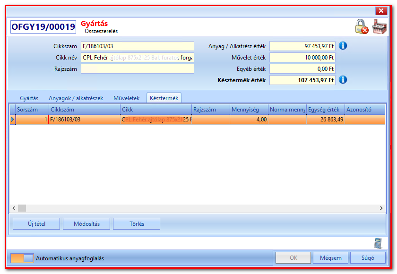This screenshot has height=274, width=397.
Task: Click the Anyag / Alkatrész érték field
Action: (302, 46)
